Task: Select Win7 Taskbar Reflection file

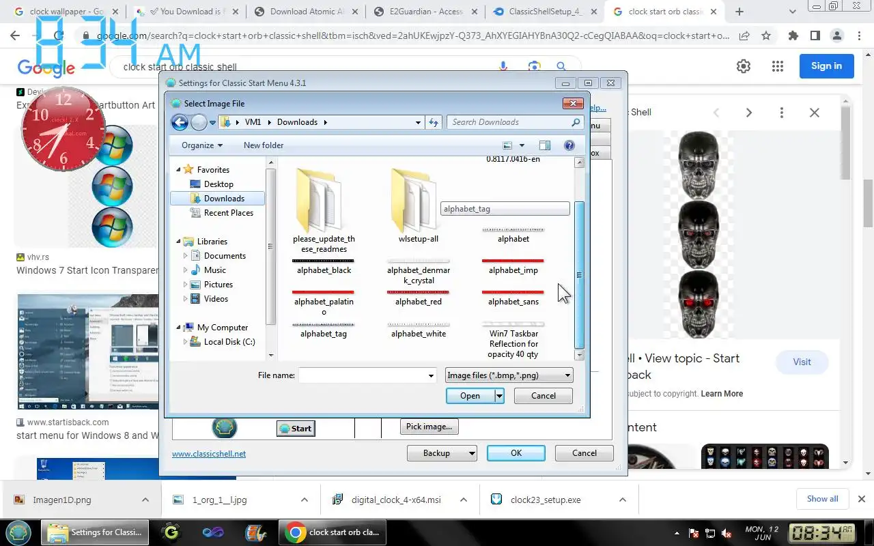Action: tap(513, 340)
